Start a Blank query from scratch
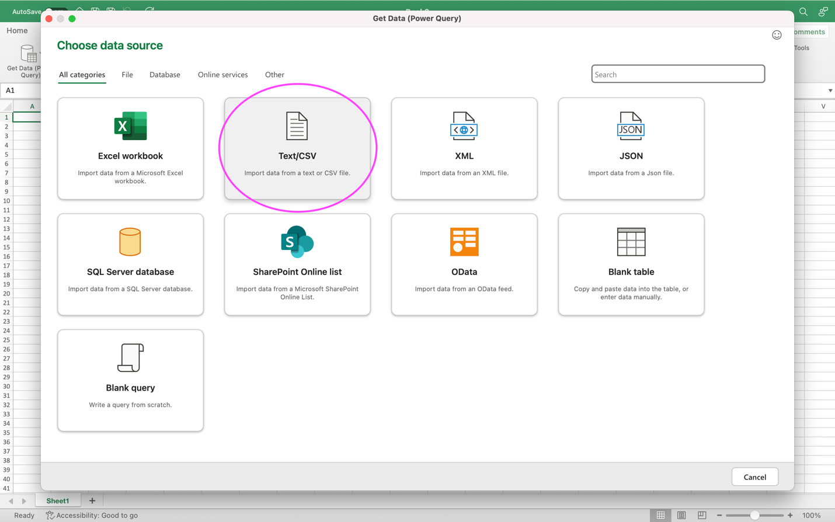Screen dimensions: 835x522 (x=130, y=381)
